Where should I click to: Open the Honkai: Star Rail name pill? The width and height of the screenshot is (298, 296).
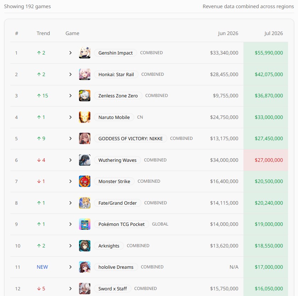click(116, 74)
